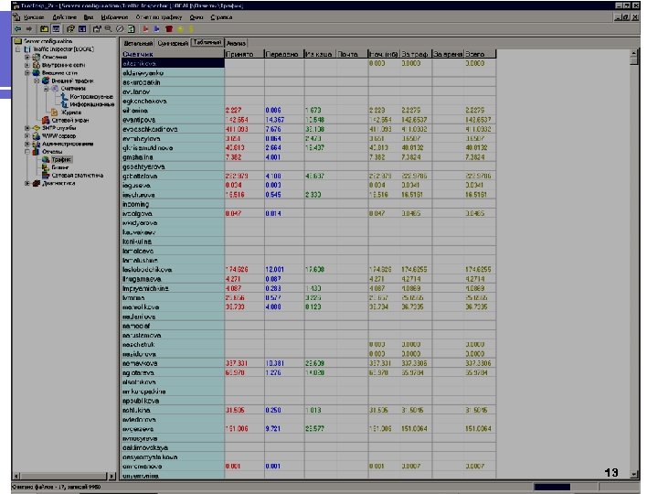Screen dimensions: 658x494
Task: Collapse the Внешний трафик tree node
Action: click(37, 81)
